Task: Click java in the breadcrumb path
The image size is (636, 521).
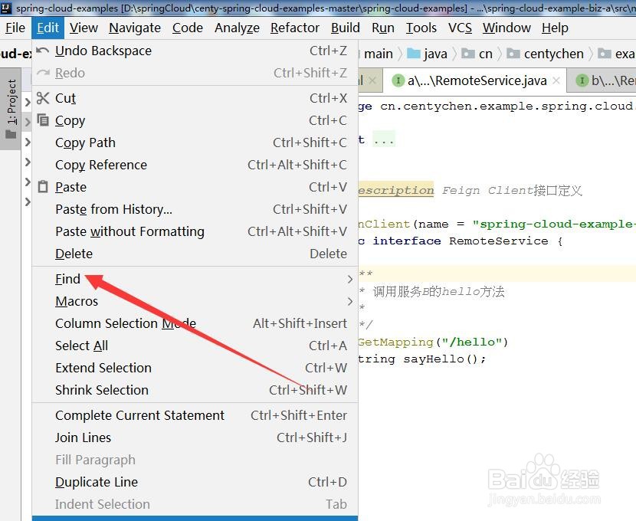Action: 435,54
